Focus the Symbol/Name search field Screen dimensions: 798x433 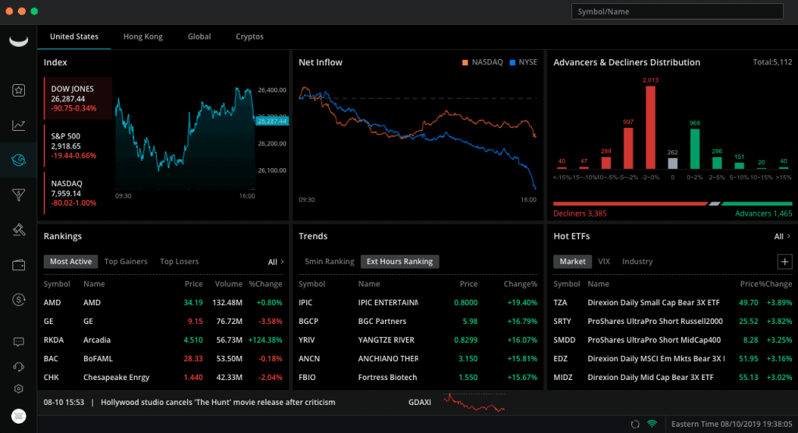click(677, 11)
